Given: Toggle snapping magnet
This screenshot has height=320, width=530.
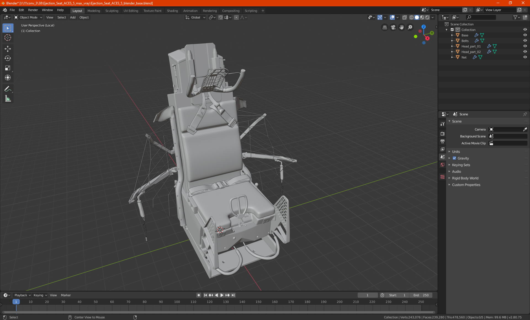Looking at the screenshot, I should [x=221, y=17].
